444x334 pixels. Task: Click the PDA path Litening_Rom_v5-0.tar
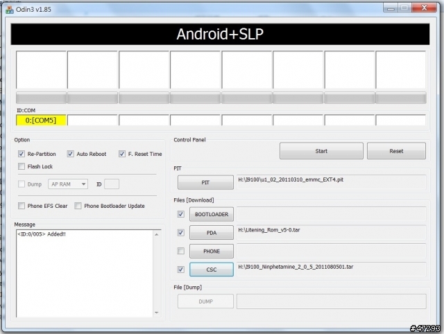pyautogui.click(x=269, y=230)
